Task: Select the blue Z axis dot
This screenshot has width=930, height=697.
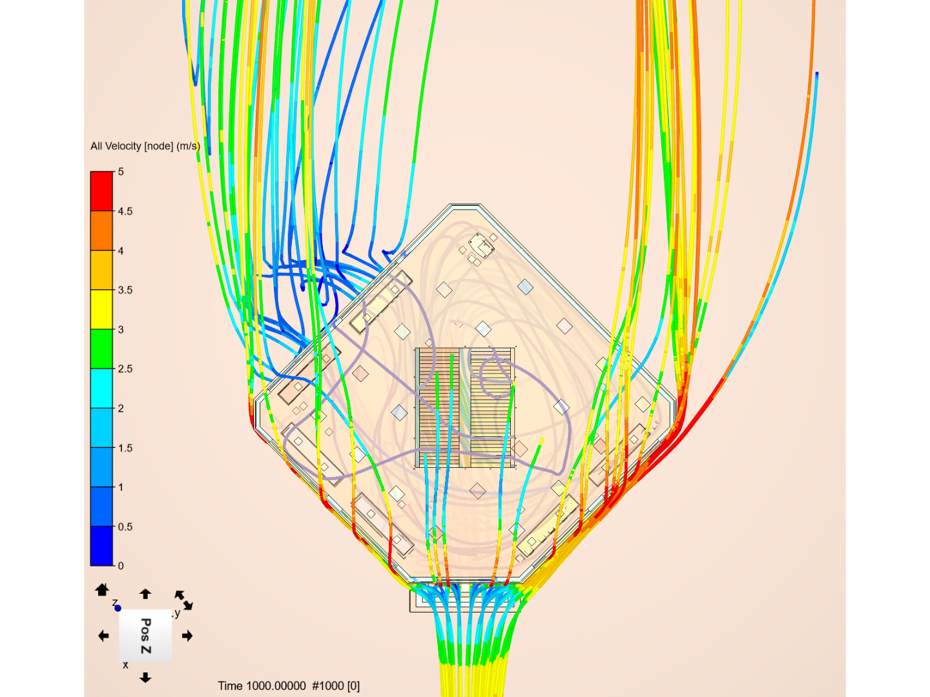Action: (x=118, y=608)
